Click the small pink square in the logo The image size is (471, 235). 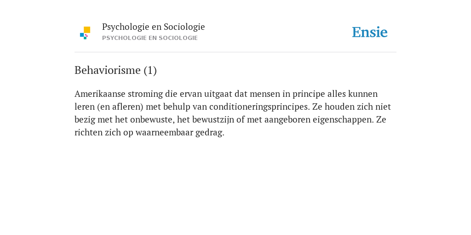(86, 35)
